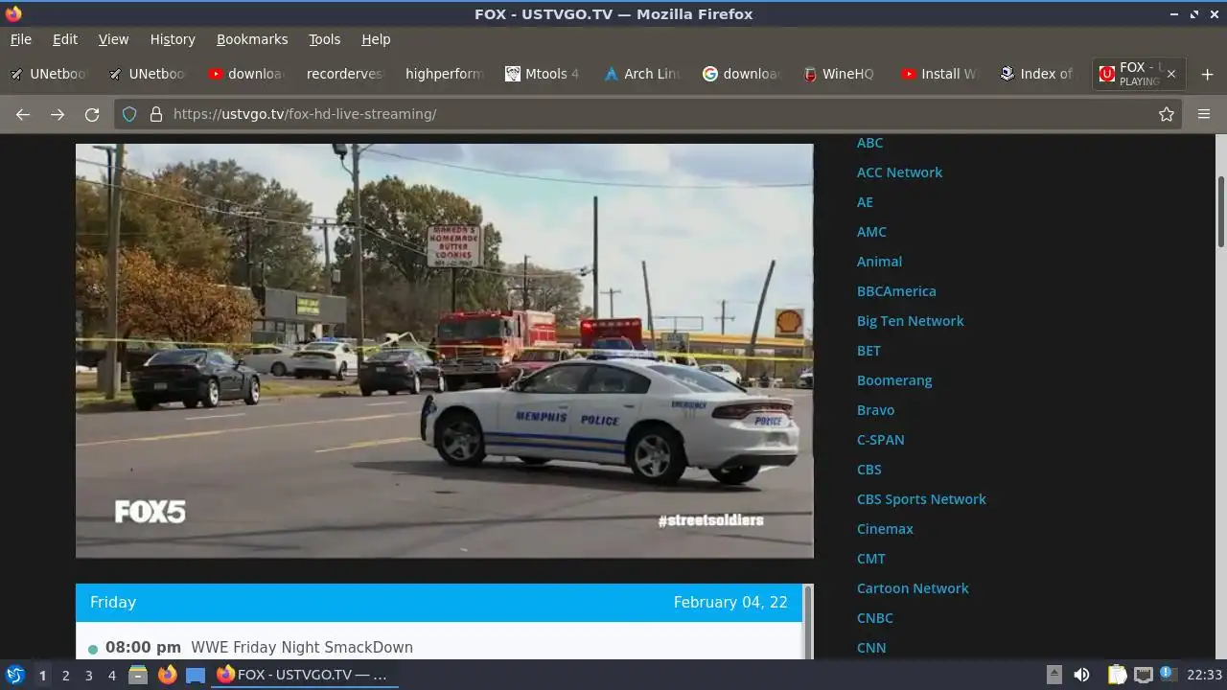1227x690 pixels.
Task: Open the Tools menu
Action: [325, 39]
